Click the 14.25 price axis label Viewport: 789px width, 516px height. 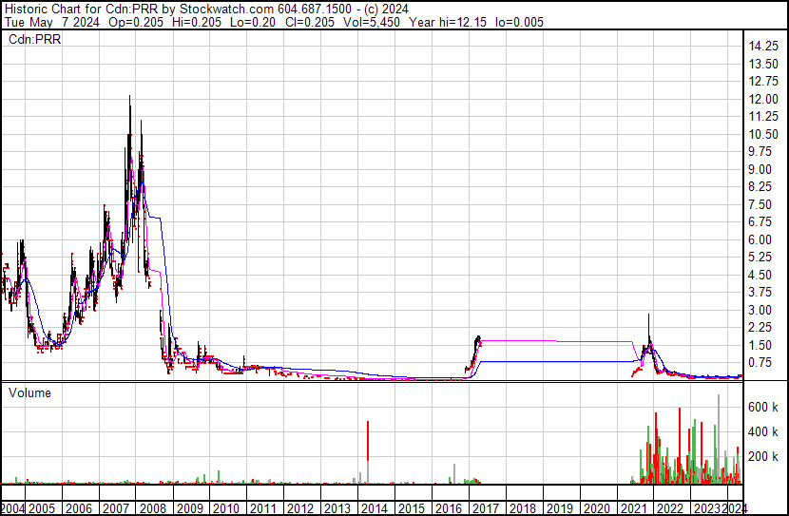[x=765, y=47]
